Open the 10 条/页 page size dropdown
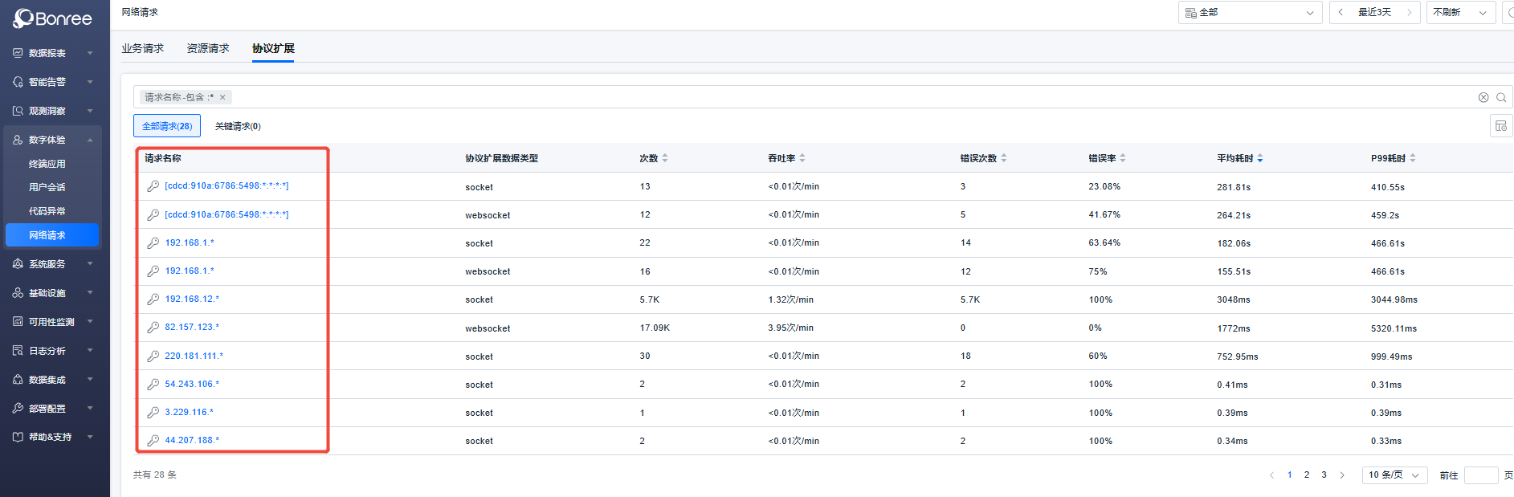1514x497 pixels. (x=1394, y=475)
